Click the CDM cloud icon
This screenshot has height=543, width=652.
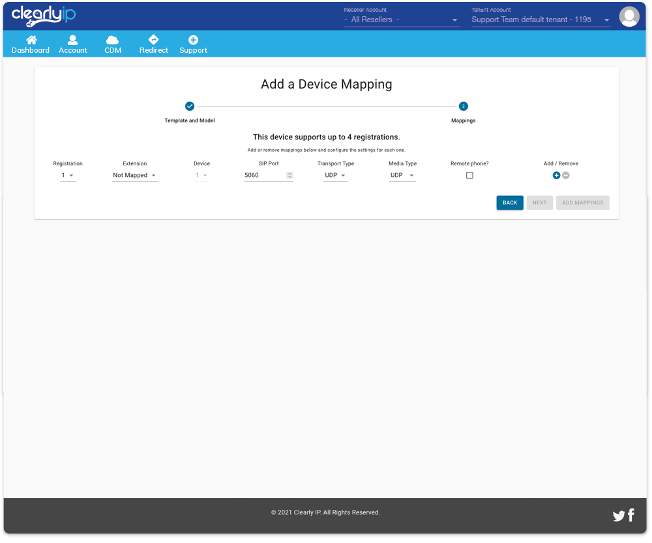[112, 40]
